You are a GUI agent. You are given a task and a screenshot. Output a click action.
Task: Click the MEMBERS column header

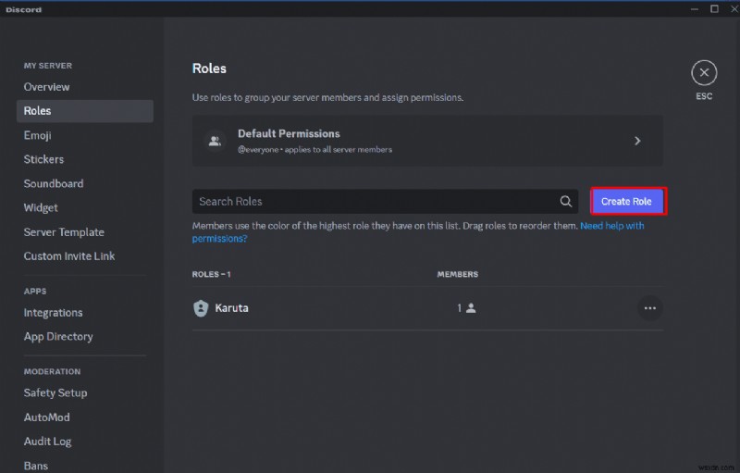click(457, 274)
